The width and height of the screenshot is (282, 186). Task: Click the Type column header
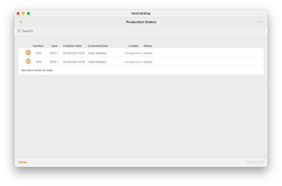[x=54, y=46]
